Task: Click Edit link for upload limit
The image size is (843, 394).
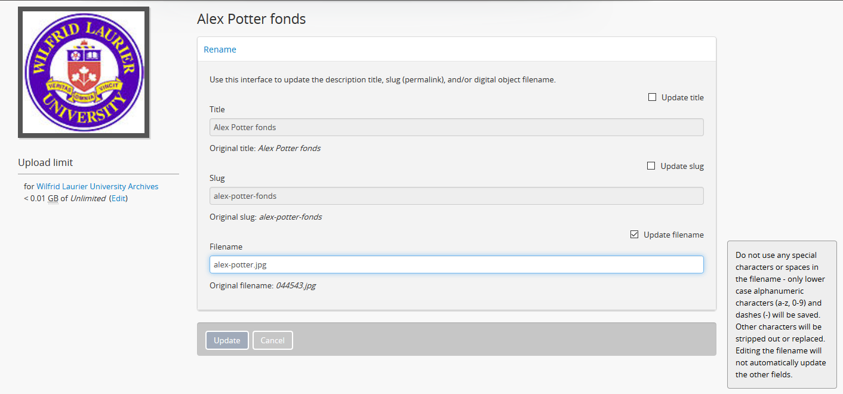Action: point(118,198)
